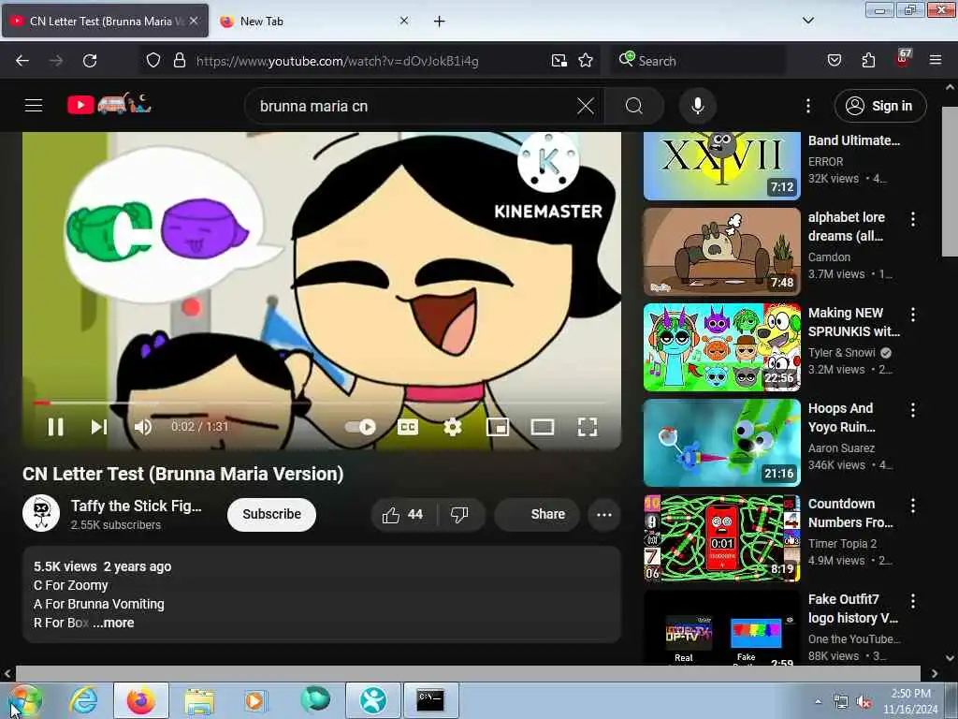The image size is (958, 719).
Task: Click Firefox Search box
Action: [x=698, y=61]
